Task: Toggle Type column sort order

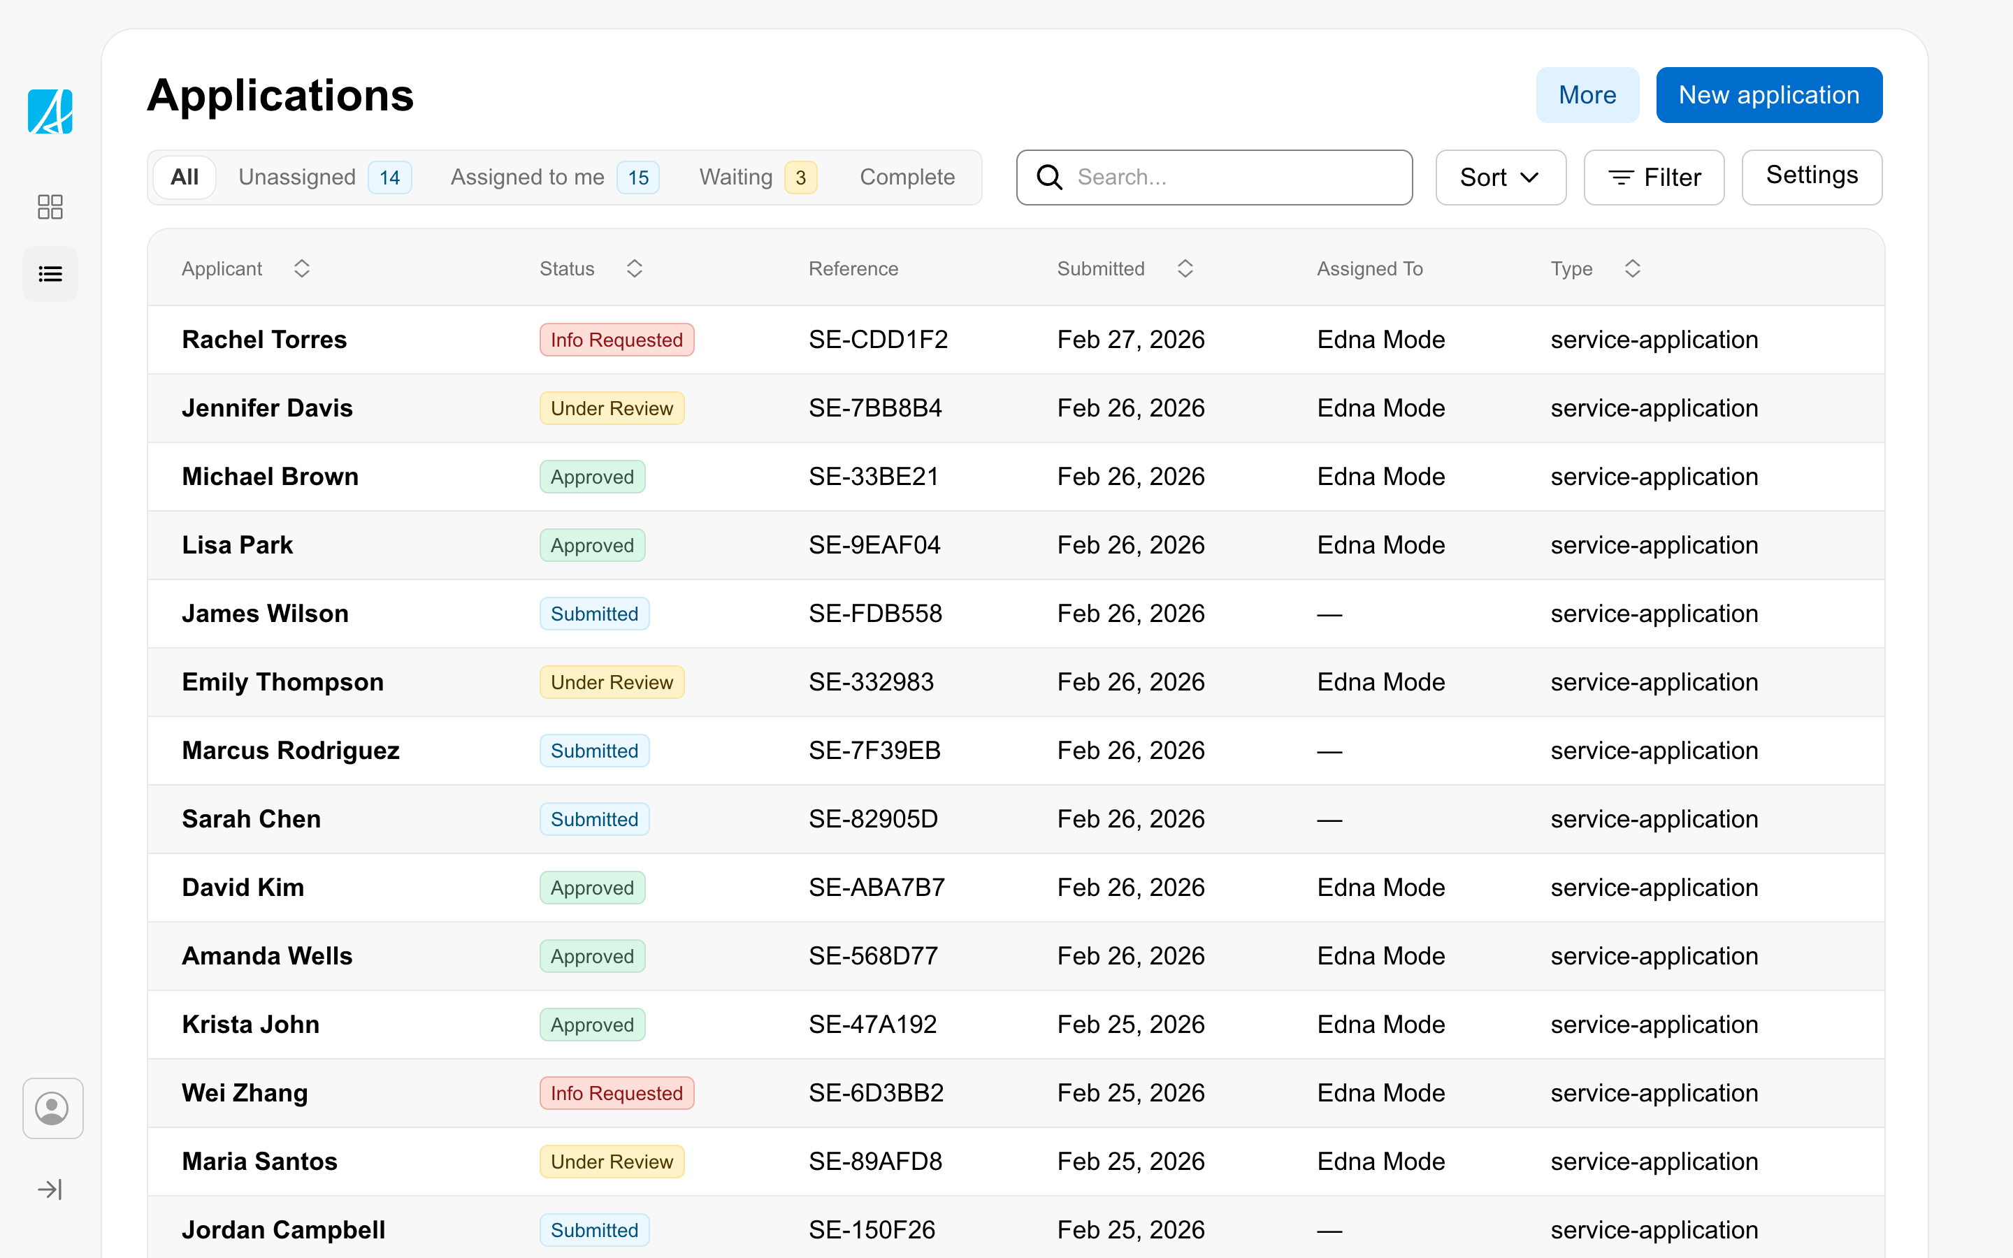Action: point(1632,269)
